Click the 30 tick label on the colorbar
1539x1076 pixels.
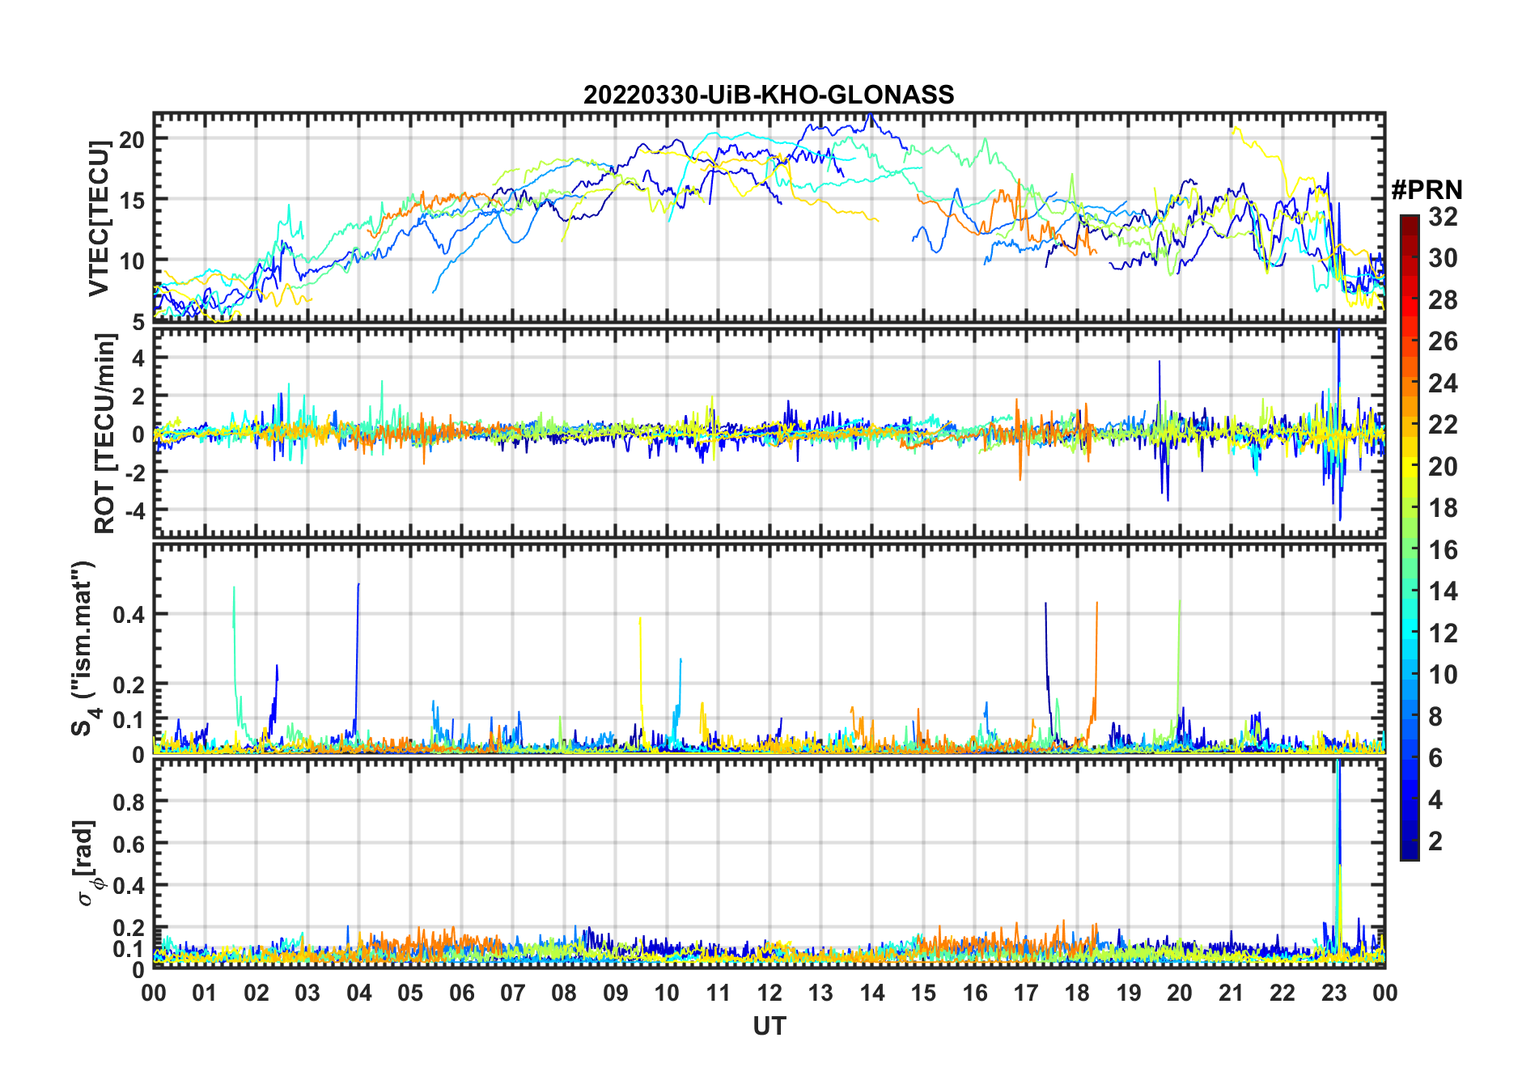[x=1443, y=258]
